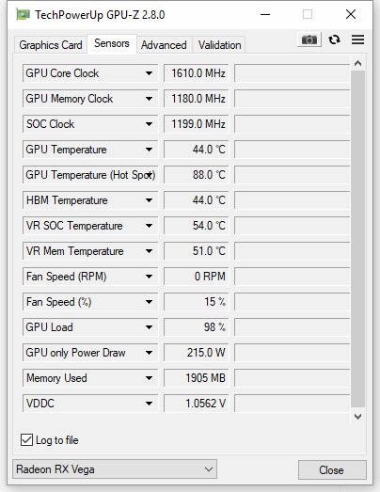The width and height of the screenshot is (380, 492).
Task: Click the 54.0 °C VR SOC value
Action: tap(197, 226)
